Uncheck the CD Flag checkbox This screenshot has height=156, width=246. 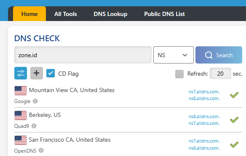[x=51, y=73]
